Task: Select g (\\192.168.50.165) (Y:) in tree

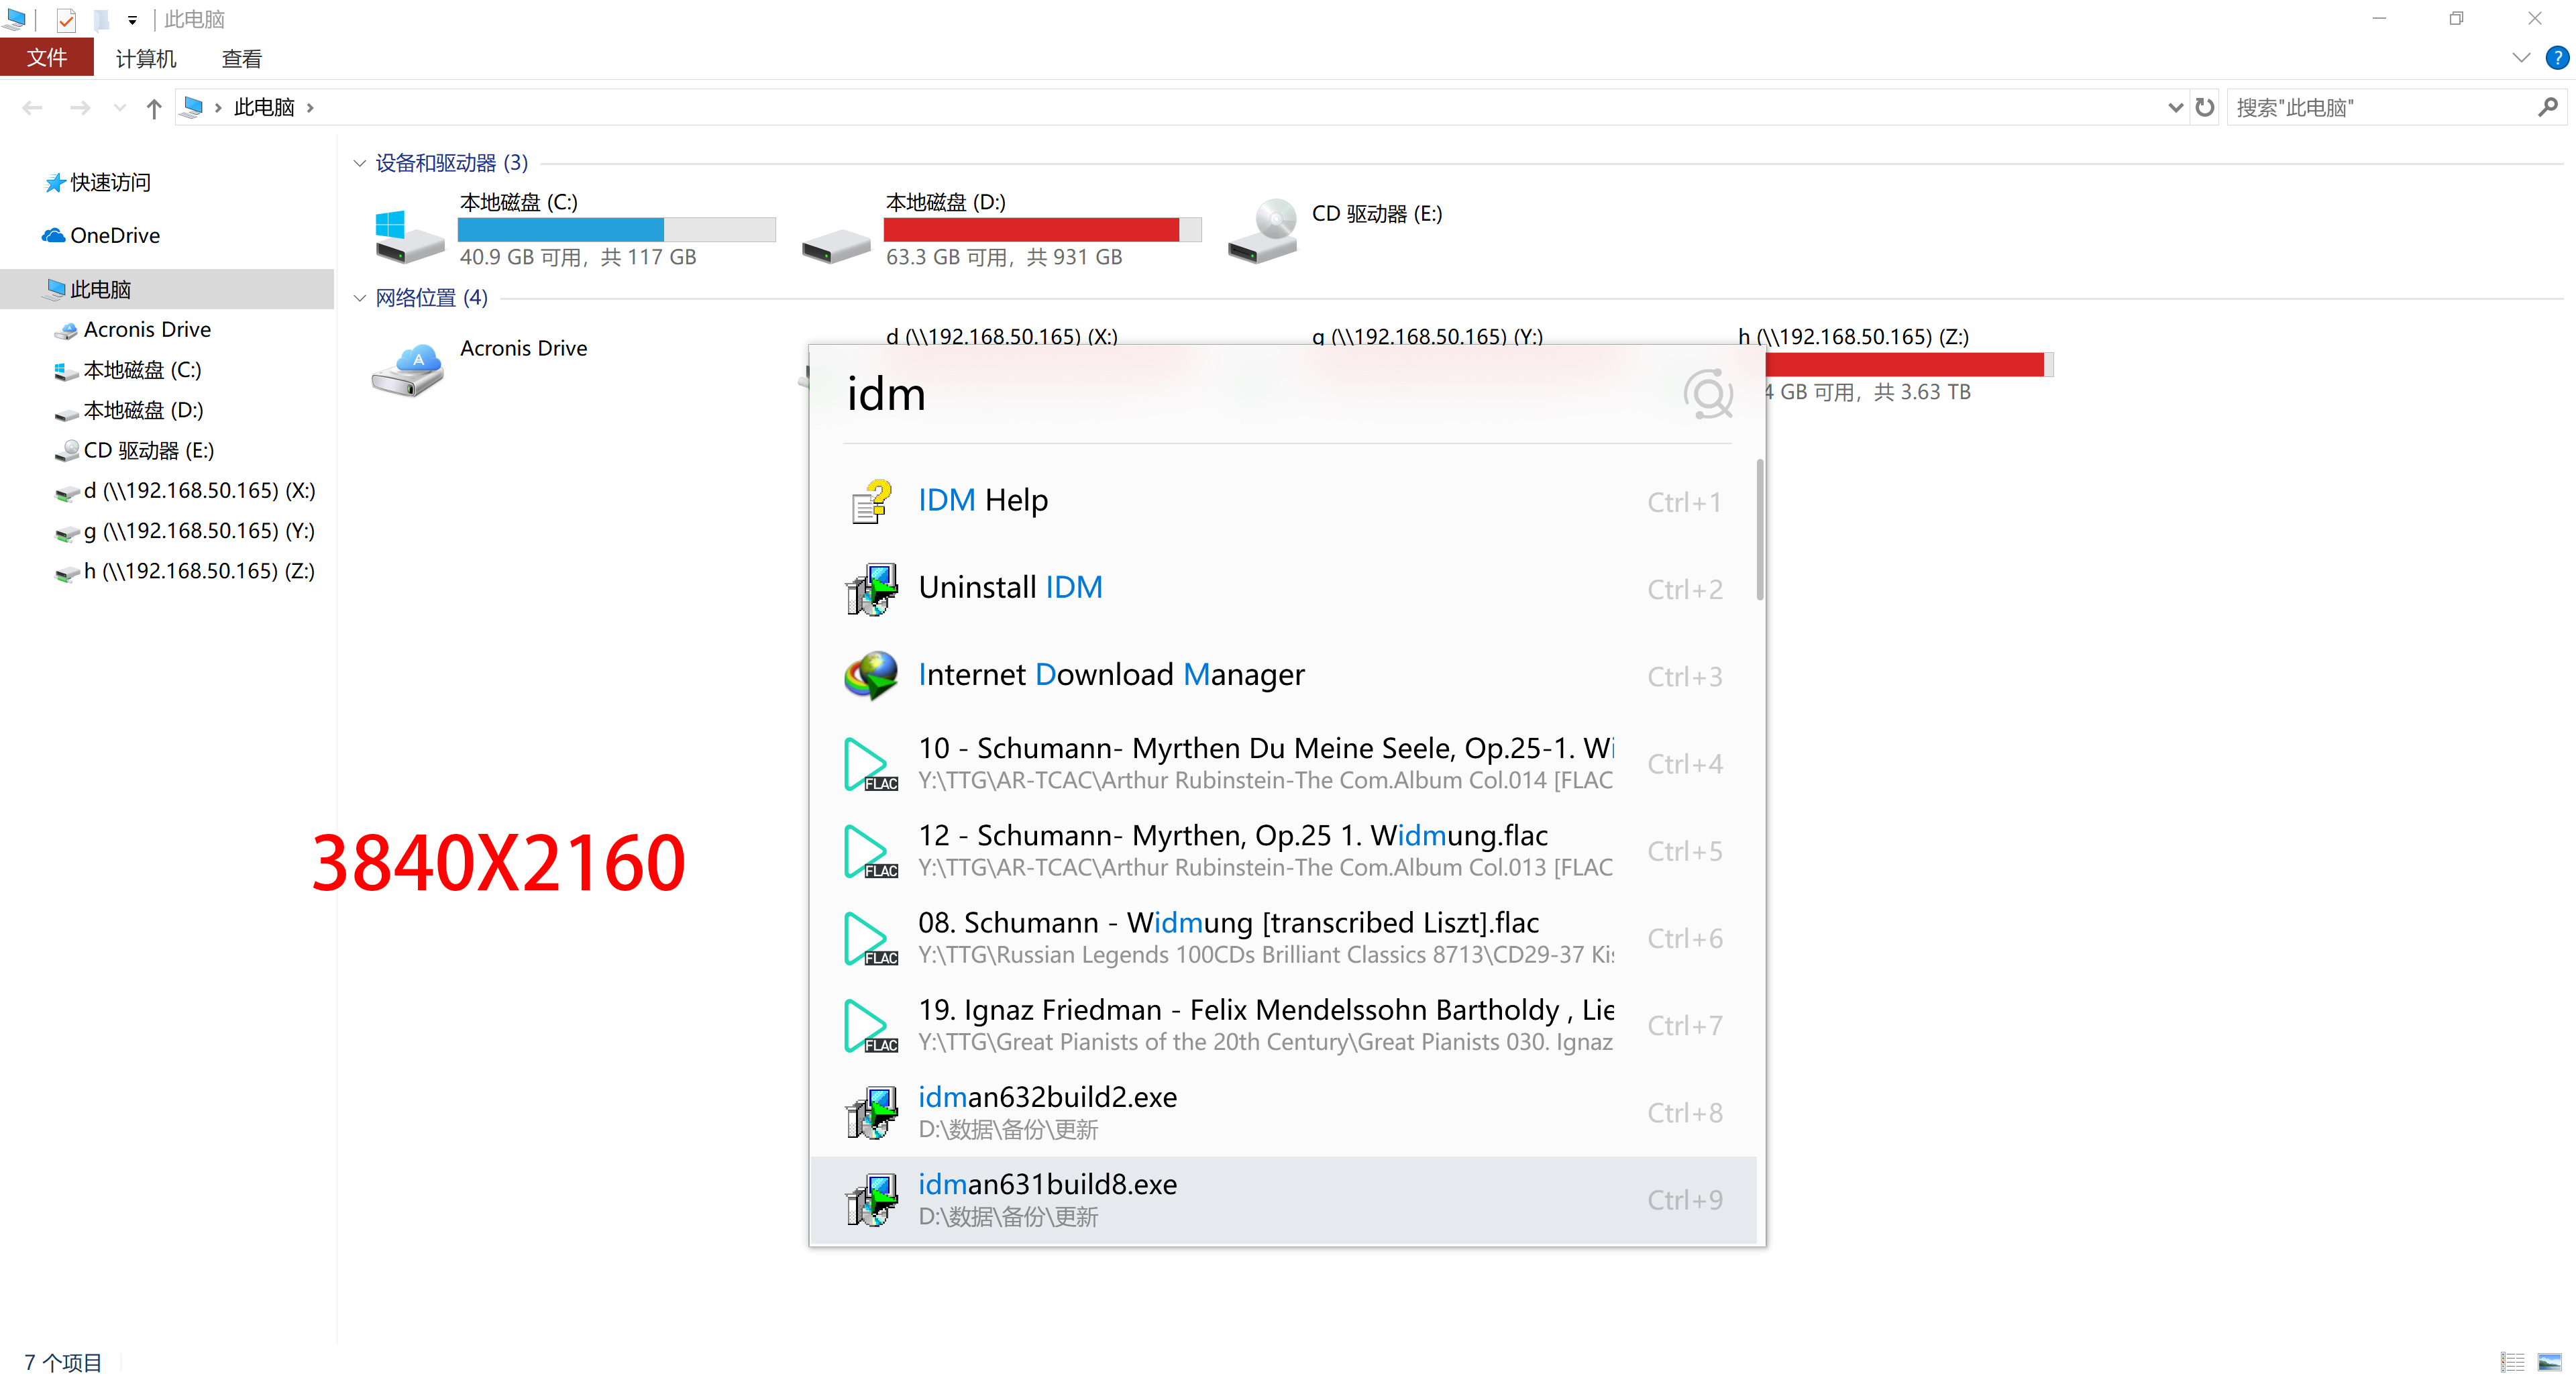Action: (199, 530)
